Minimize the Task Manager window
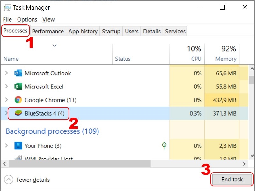This screenshot has width=255, height=191. (x=200, y=7)
